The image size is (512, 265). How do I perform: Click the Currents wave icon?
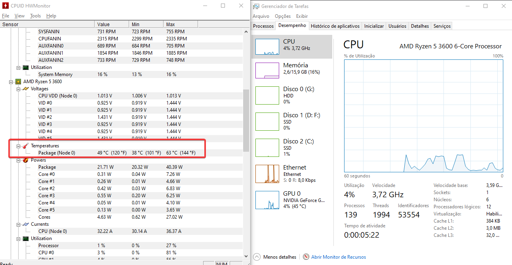[x=26, y=224]
